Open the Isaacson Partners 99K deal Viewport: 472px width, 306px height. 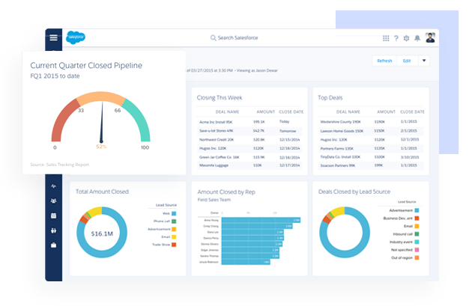click(x=338, y=165)
